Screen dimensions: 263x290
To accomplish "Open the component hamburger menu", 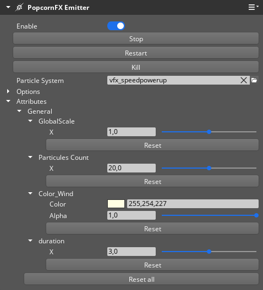I will (x=253, y=7).
